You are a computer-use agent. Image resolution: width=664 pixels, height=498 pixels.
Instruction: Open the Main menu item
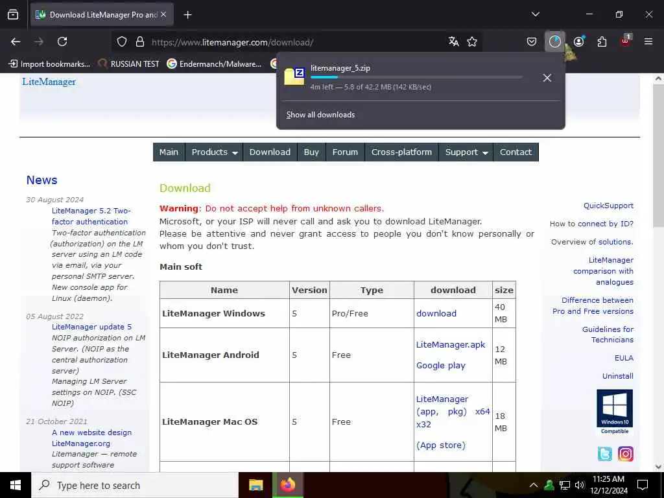(169, 152)
